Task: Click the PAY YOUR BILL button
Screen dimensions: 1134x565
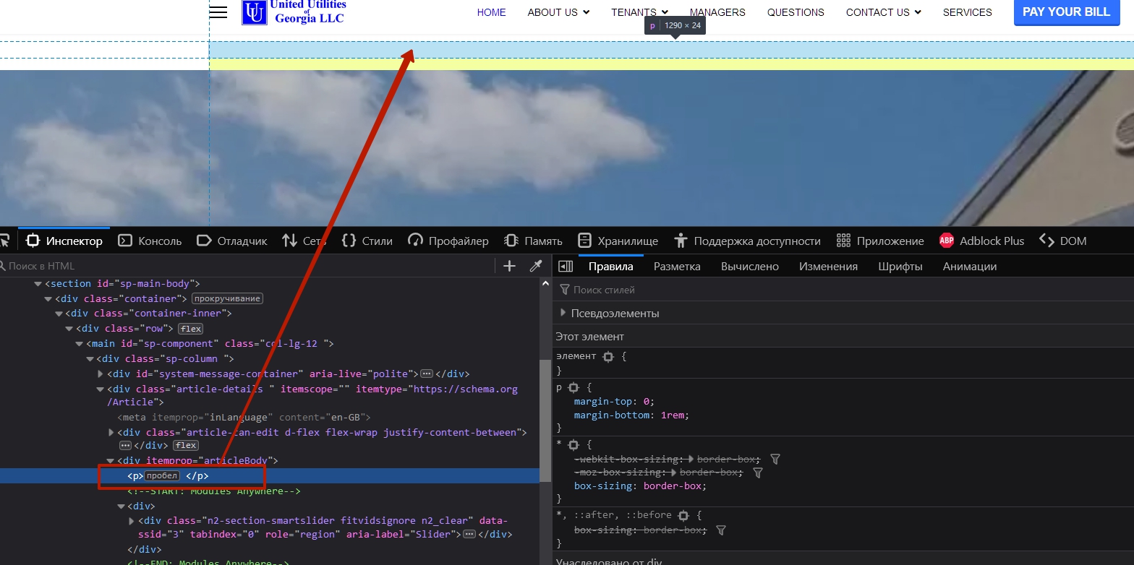Action: tap(1066, 12)
